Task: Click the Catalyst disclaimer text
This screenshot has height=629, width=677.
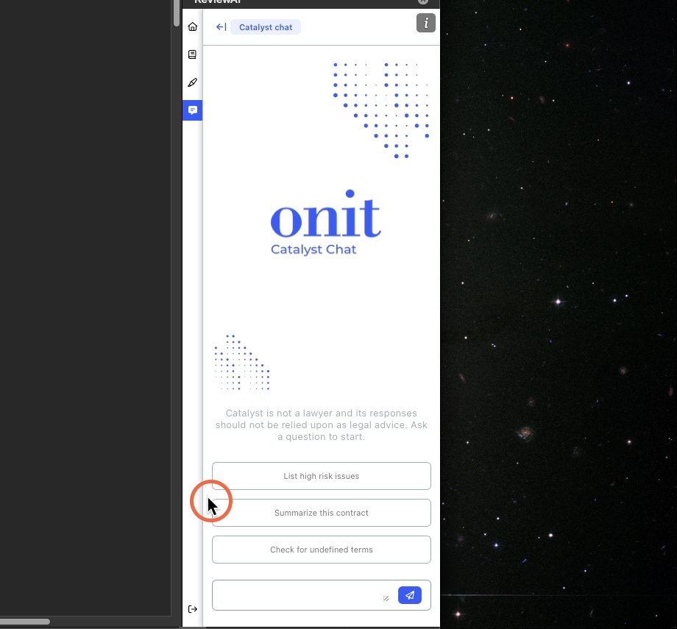Action: point(322,424)
